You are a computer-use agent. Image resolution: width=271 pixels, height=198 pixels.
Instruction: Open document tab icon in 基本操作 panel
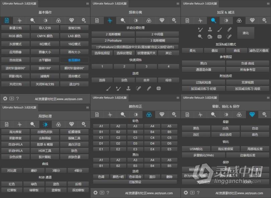coord(7,20)
